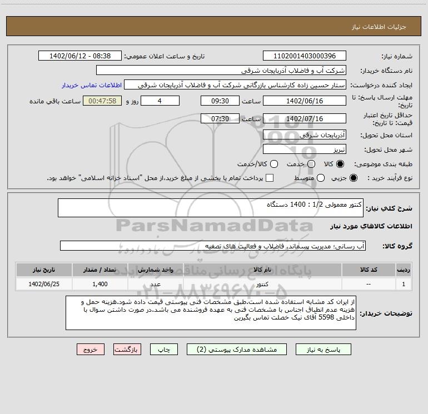This screenshot has width=428, height=414.
Task: Click the announcement date field 1402/06/12 - 08:38
Action: pos(80,56)
